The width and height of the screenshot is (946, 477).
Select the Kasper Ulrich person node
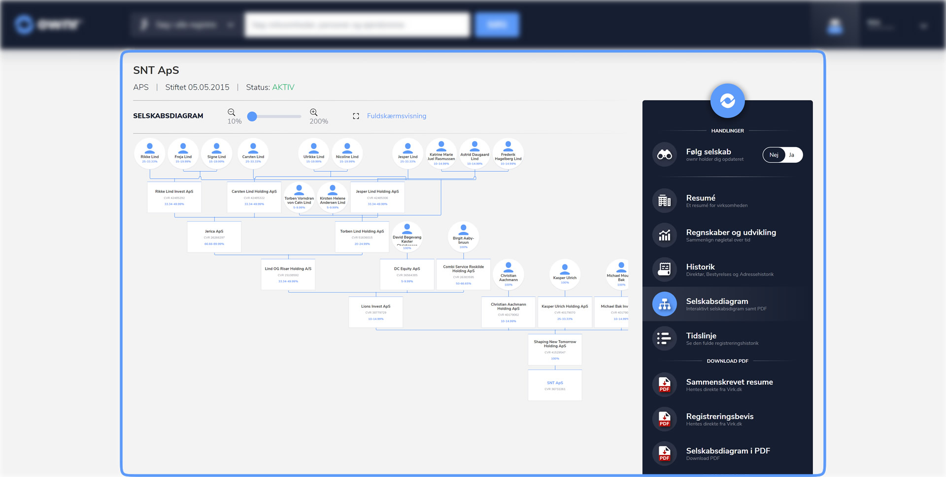coord(565,274)
